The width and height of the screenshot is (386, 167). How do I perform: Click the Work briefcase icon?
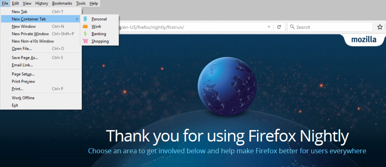click(85, 27)
